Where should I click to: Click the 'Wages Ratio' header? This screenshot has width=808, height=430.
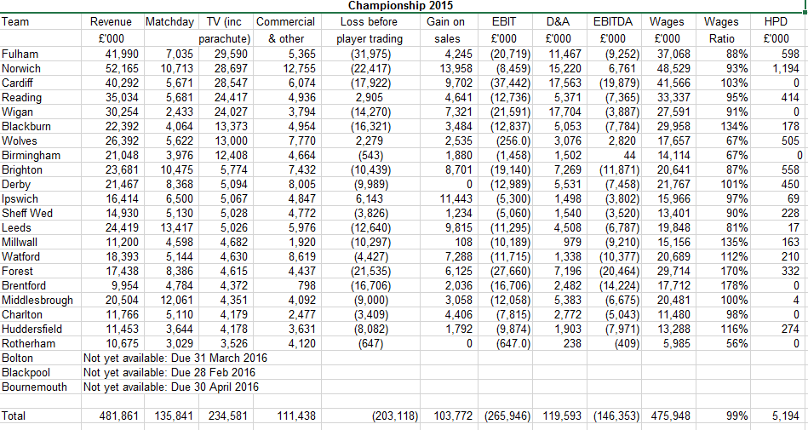click(721, 30)
